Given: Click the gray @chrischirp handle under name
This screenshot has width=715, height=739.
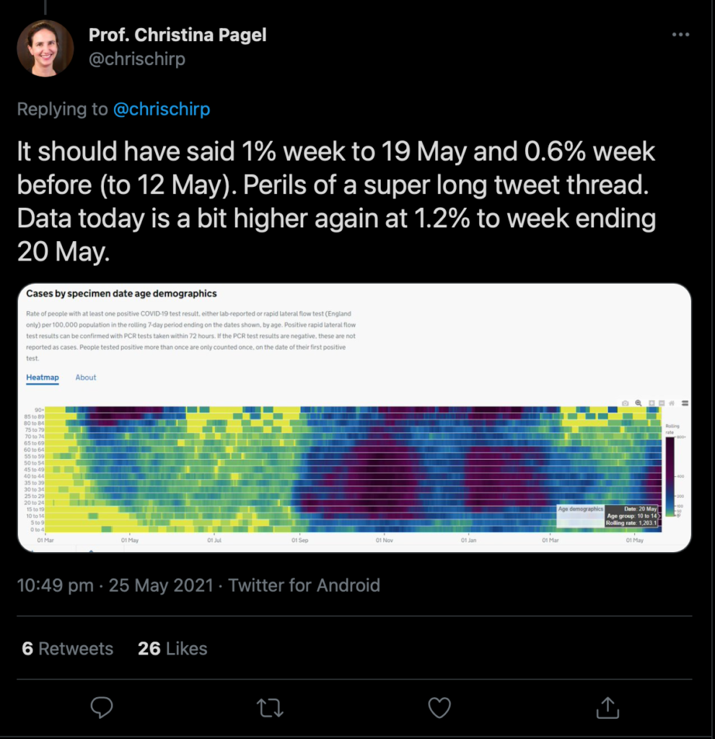Looking at the screenshot, I should pos(136,59).
